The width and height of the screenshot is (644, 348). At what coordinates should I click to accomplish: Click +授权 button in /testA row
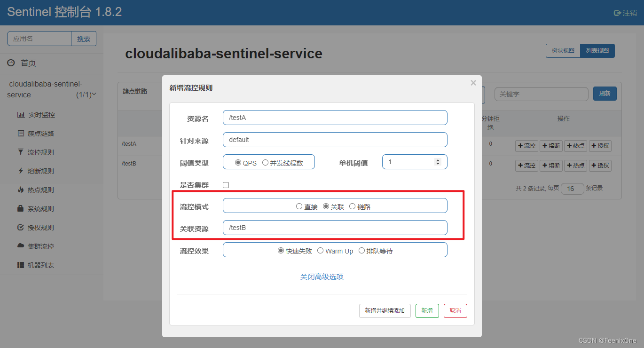pyautogui.click(x=600, y=146)
